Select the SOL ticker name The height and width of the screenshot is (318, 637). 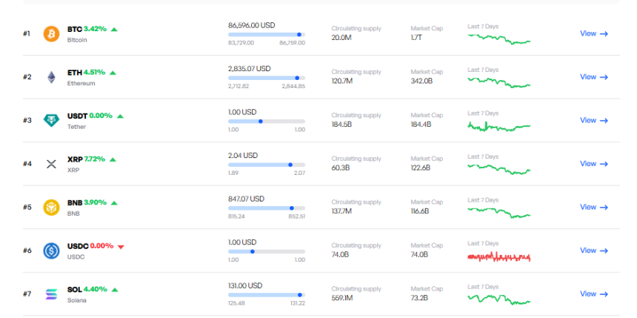point(74,289)
